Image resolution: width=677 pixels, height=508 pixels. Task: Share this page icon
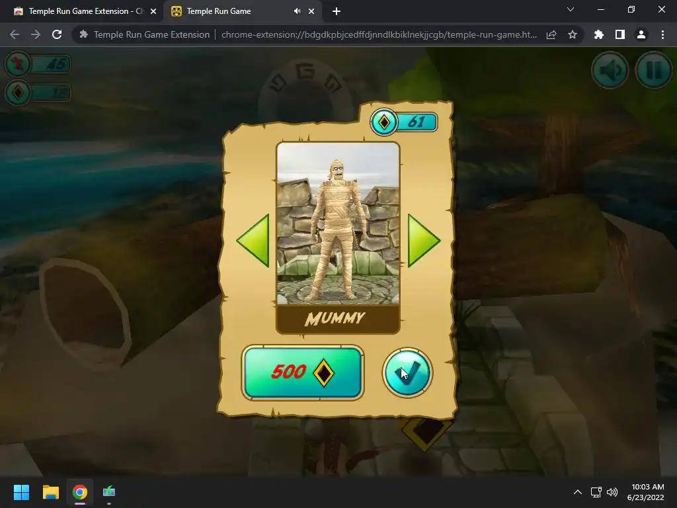[551, 34]
